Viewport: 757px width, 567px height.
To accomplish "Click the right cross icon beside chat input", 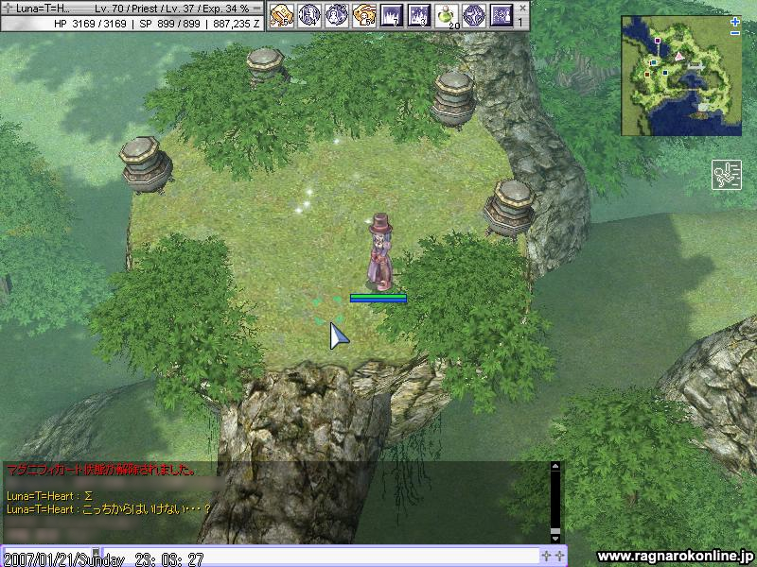I will tap(559, 556).
